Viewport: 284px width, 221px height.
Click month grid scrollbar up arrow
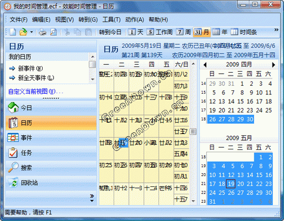tap(193, 64)
